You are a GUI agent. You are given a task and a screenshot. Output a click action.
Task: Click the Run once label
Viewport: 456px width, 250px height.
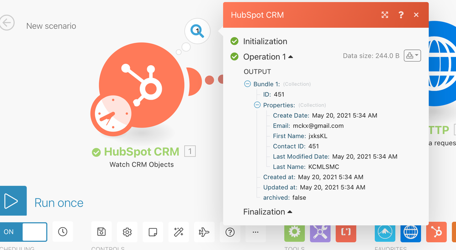tap(59, 203)
